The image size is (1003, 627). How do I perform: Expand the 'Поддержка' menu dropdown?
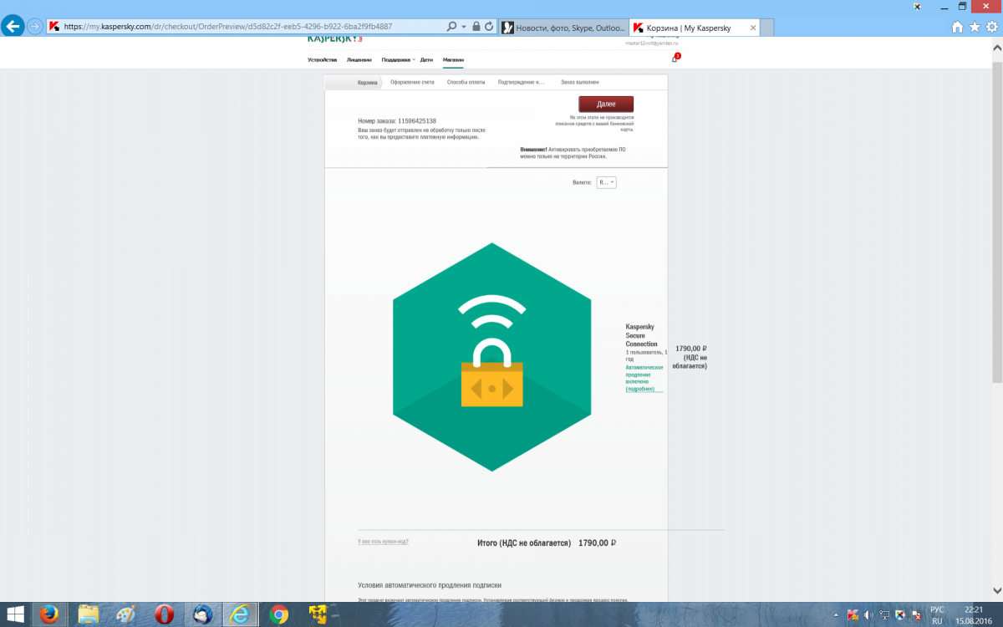(398, 60)
